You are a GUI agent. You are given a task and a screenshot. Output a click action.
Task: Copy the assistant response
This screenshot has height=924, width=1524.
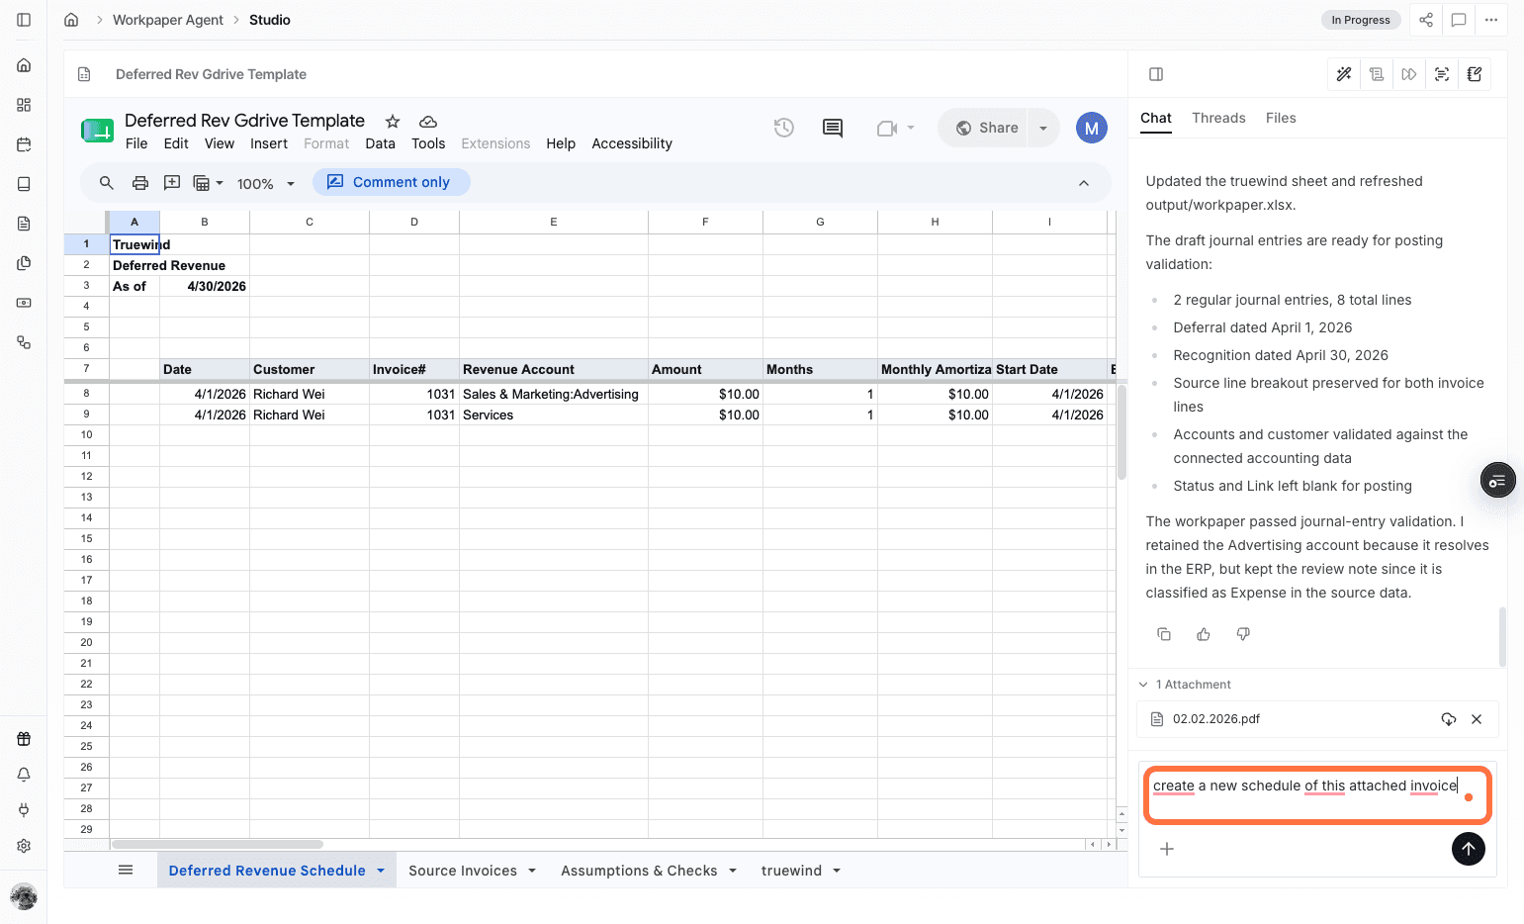coord(1164,634)
